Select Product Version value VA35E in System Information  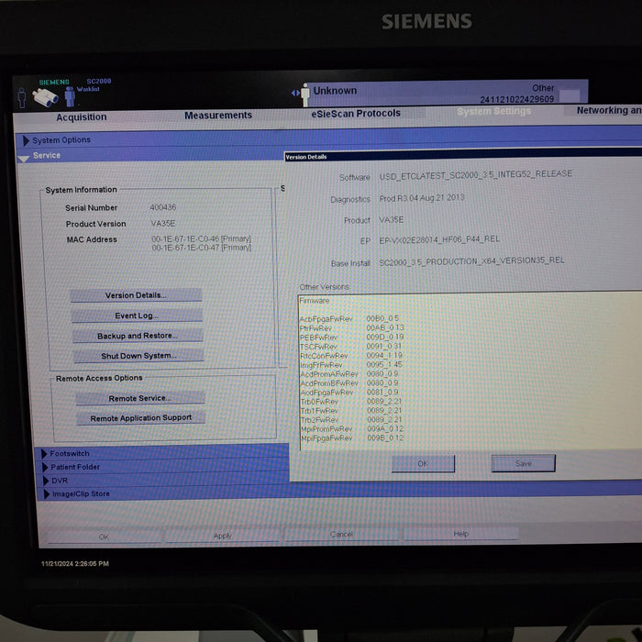click(x=163, y=223)
